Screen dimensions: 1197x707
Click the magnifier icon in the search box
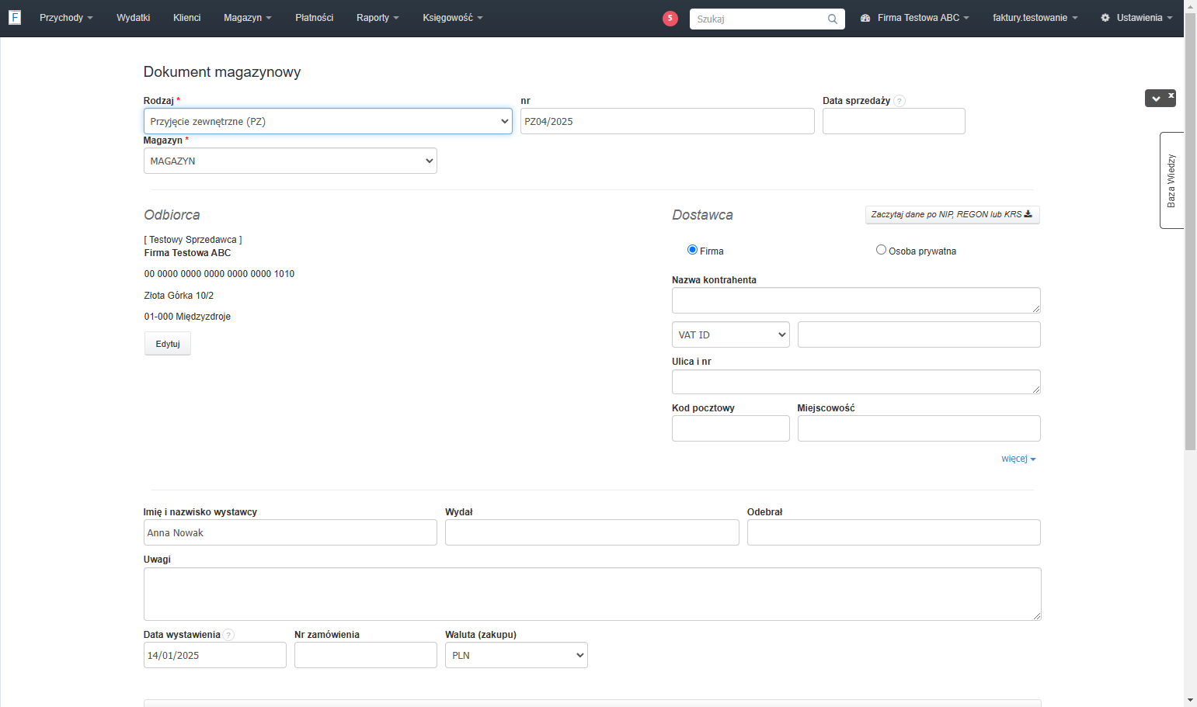(x=833, y=19)
